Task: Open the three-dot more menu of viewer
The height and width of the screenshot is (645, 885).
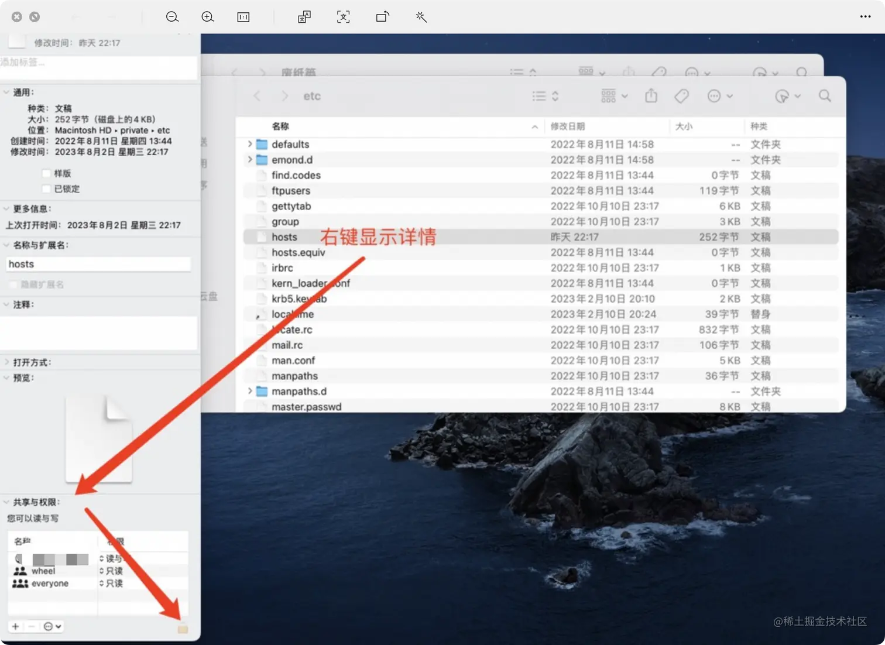Action: pyautogui.click(x=866, y=16)
